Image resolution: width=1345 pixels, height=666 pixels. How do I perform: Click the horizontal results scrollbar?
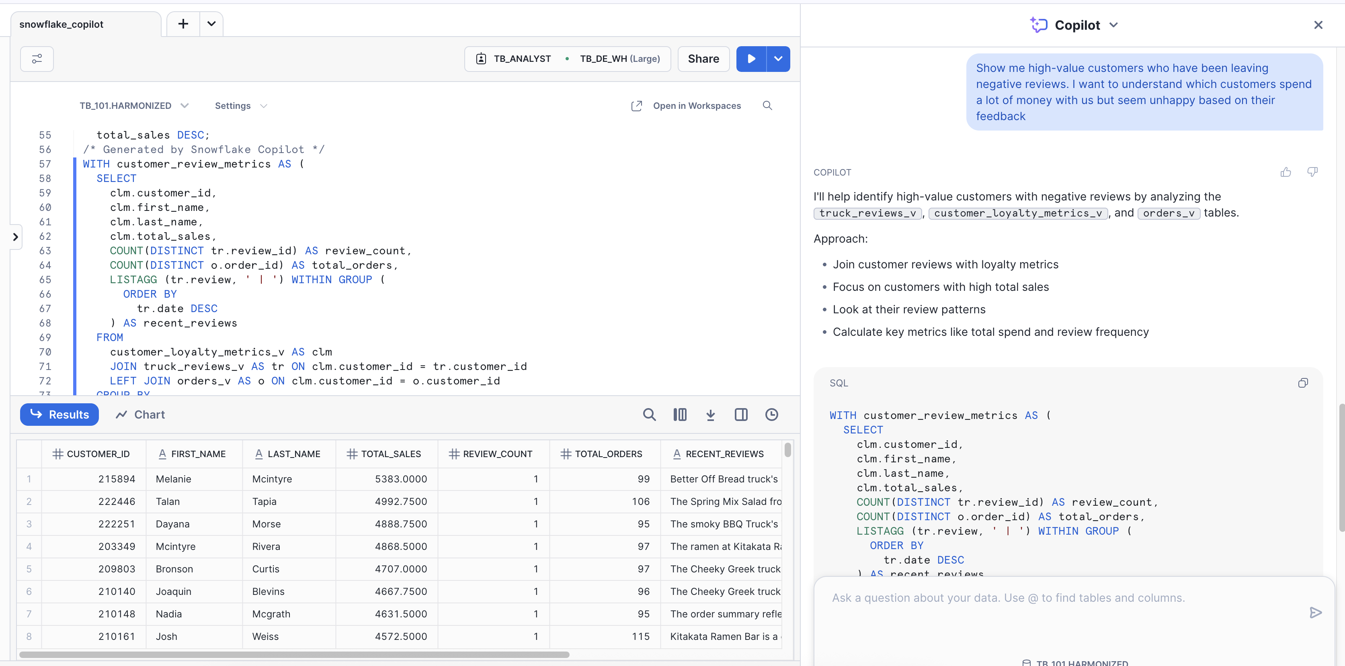pos(294,654)
